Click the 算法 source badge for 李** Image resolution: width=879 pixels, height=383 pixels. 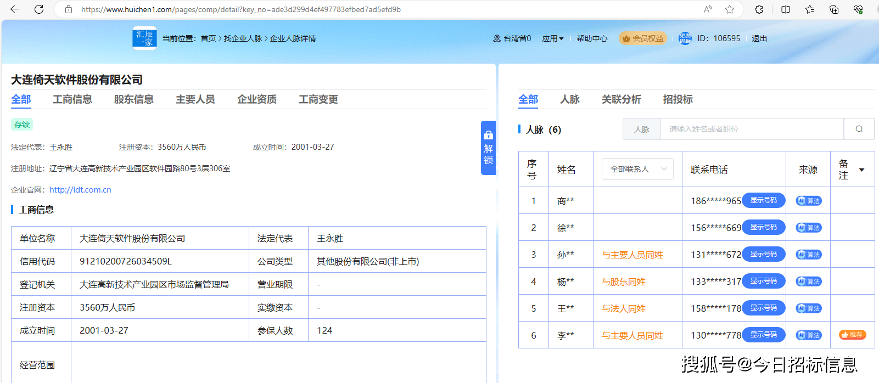click(809, 335)
